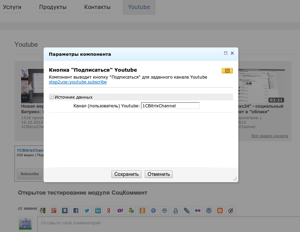Click the Twitter bird icon
The height and width of the screenshot is (232, 300).
click(87, 210)
